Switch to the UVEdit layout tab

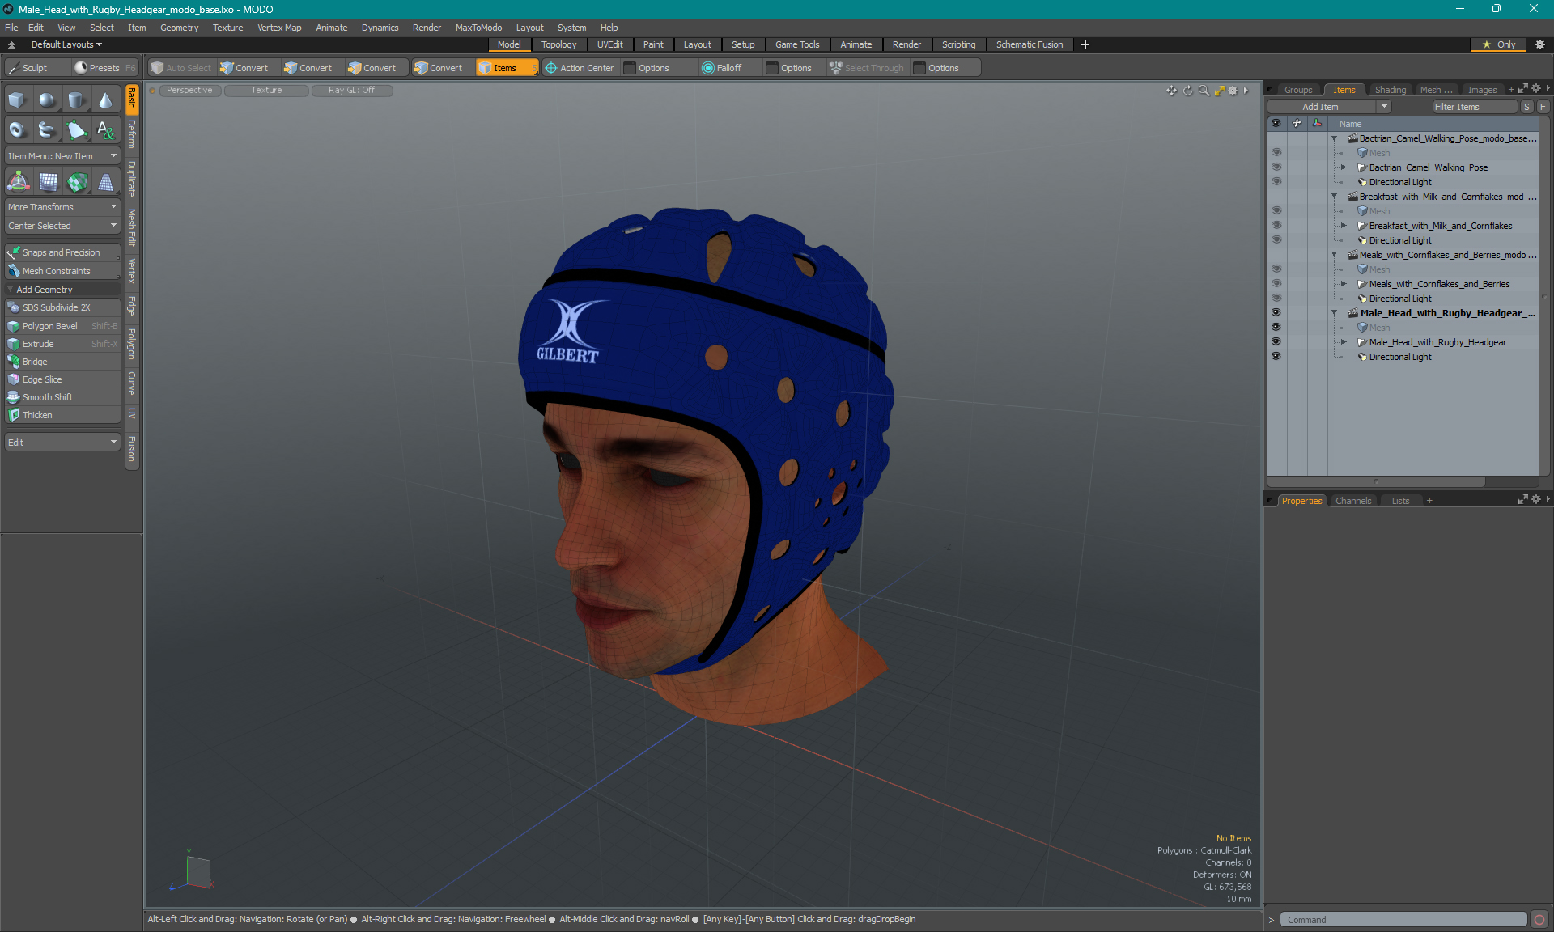pos(609,44)
